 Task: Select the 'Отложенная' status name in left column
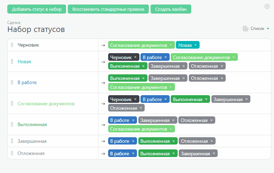pos(31,153)
